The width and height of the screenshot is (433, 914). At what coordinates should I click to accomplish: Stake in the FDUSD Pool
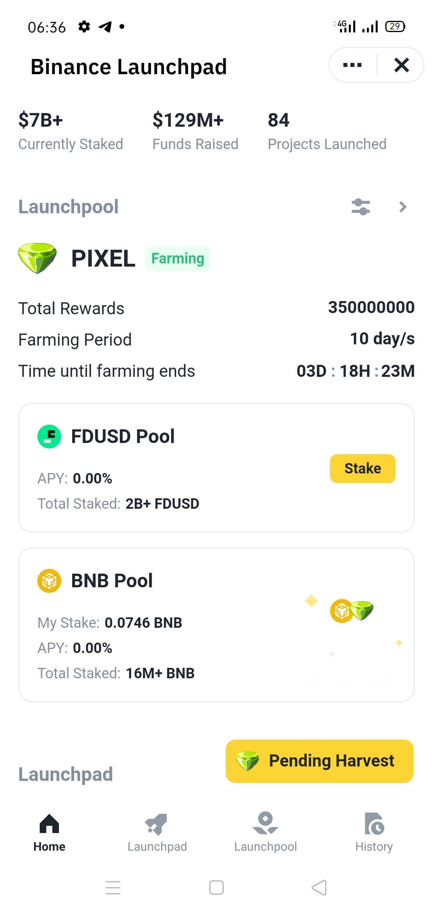point(362,468)
